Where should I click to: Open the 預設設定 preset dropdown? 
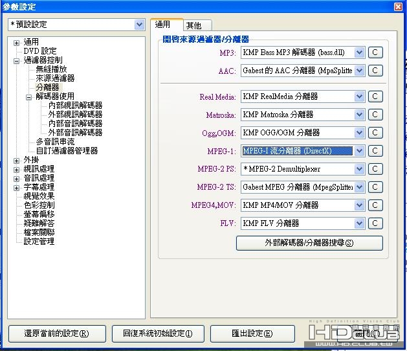pos(139,25)
